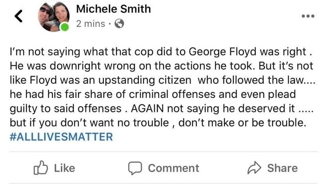Click the curved arrow Share icon

[x=254, y=168]
